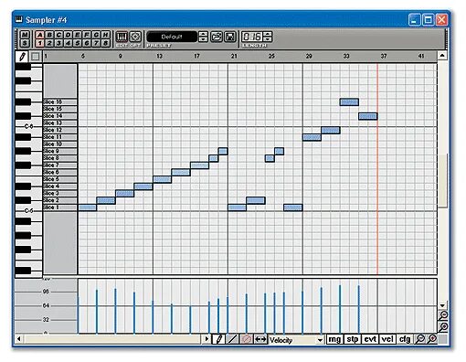The height and width of the screenshot is (362, 466).
Task: Click the vertical scrollbar up arrow
Action: [x=442, y=56]
